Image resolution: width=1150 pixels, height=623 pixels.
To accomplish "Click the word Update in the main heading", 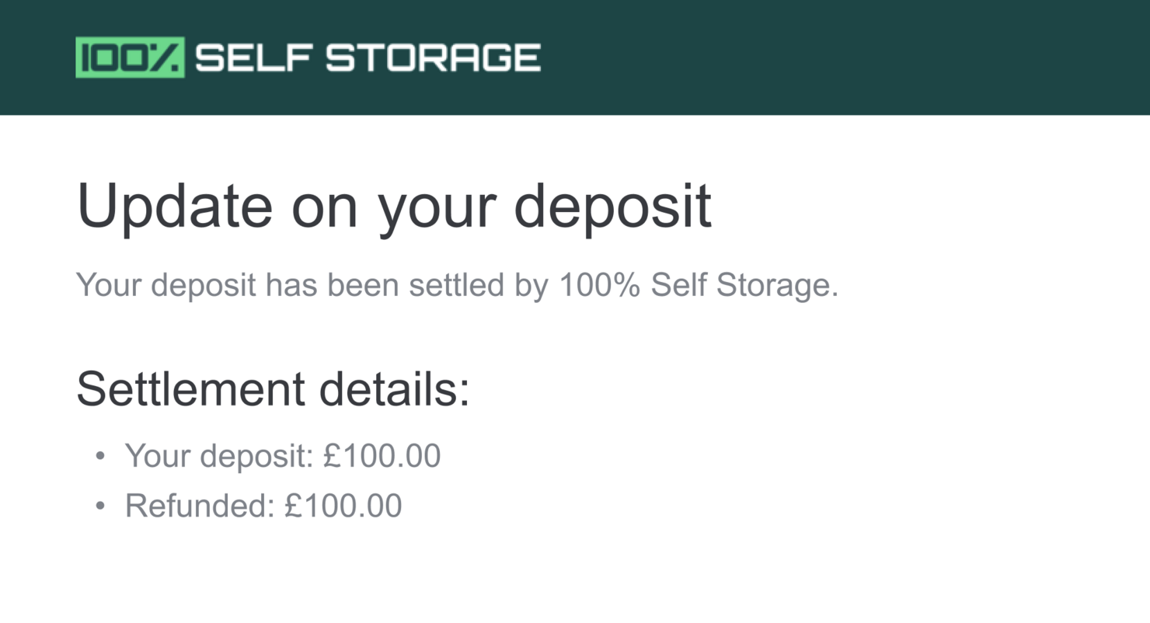I will (175, 205).
